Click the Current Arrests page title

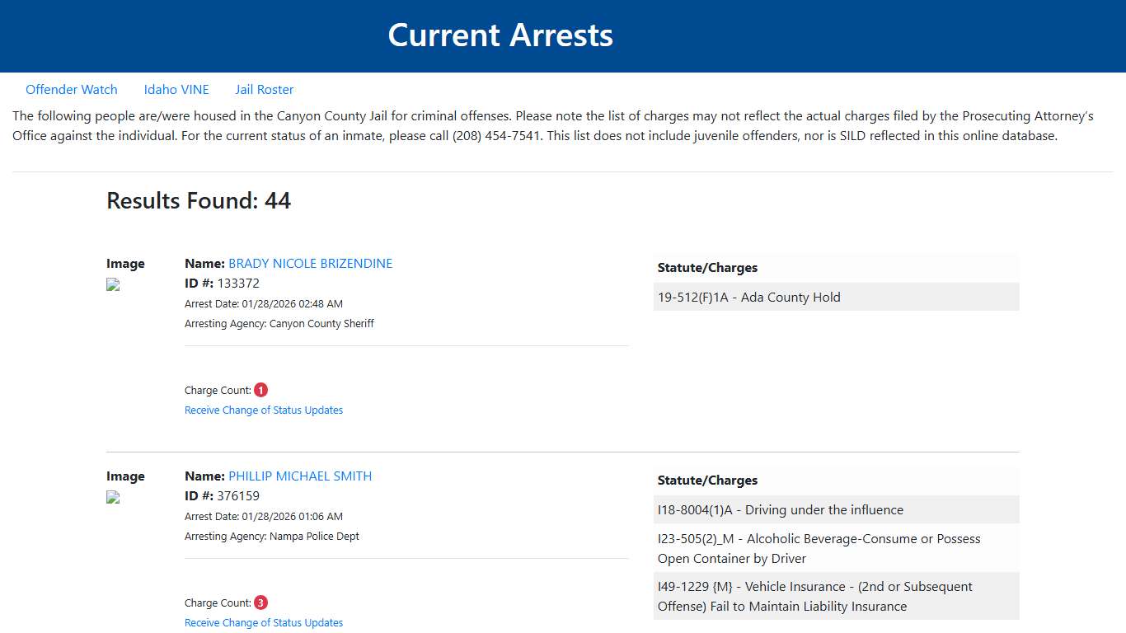pyautogui.click(x=500, y=35)
